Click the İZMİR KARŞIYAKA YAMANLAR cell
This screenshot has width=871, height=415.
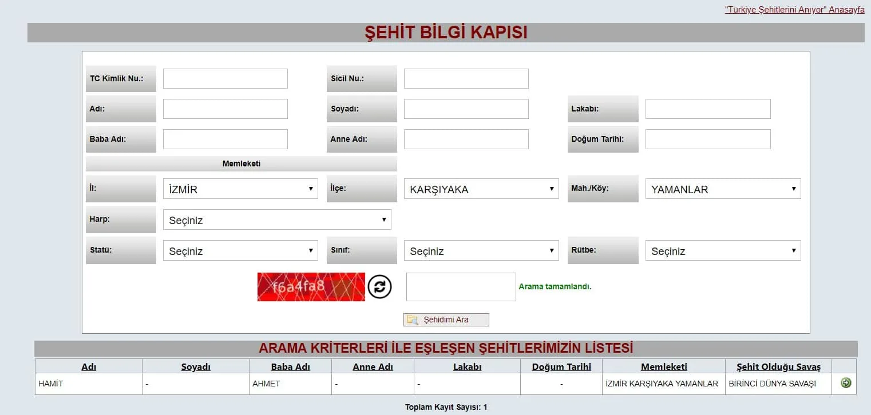664,384
